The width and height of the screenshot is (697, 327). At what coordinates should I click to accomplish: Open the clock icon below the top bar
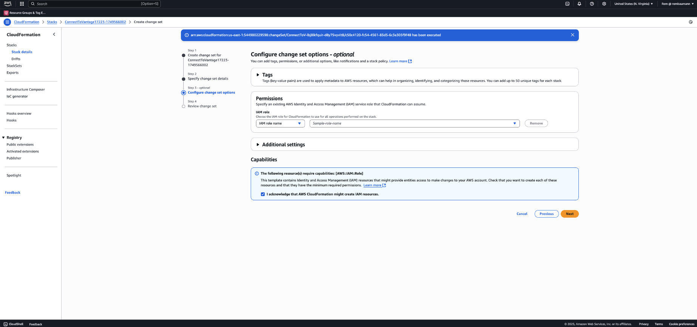click(691, 22)
